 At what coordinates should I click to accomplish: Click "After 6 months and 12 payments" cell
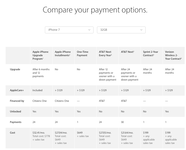click(41, 73)
